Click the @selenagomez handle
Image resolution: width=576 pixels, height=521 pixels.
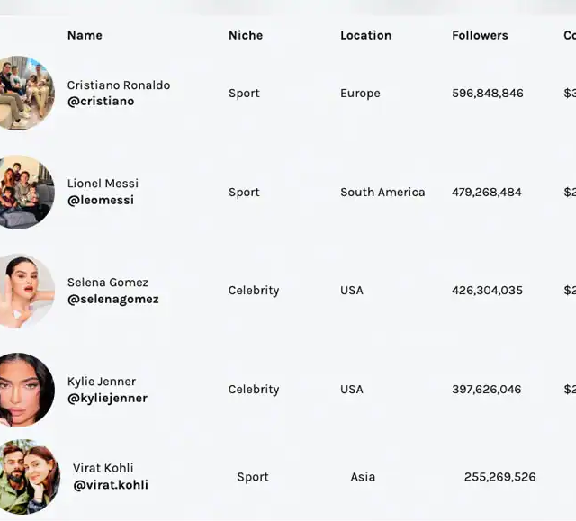(113, 300)
